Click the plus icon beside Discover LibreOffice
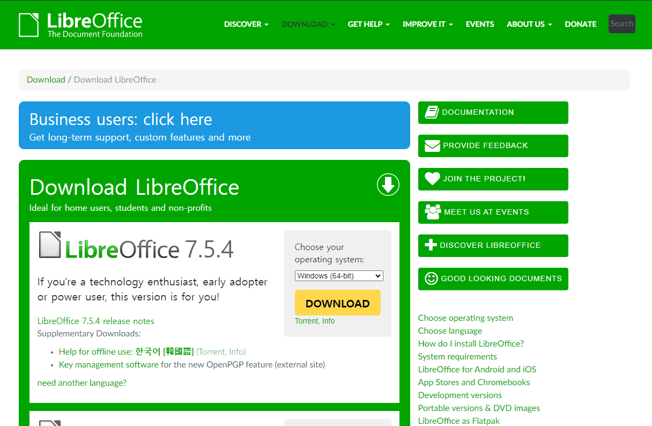The image size is (652, 426). tap(431, 245)
